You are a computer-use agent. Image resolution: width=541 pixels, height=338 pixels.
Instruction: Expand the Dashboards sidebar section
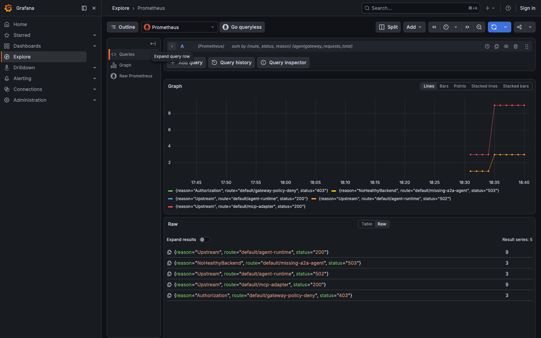coord(95,46)
